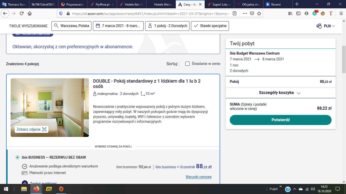
Task: Click the Znaleziono 4 pokojej text
Action: click(x=23, y=64)
